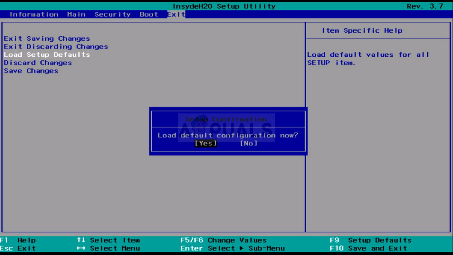Click the Esc Exit legend

tap(18, 248)
